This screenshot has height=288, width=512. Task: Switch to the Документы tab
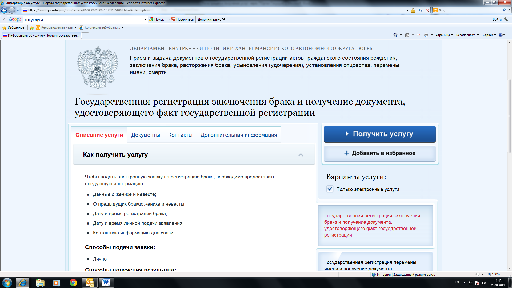(x=146, y=135)
